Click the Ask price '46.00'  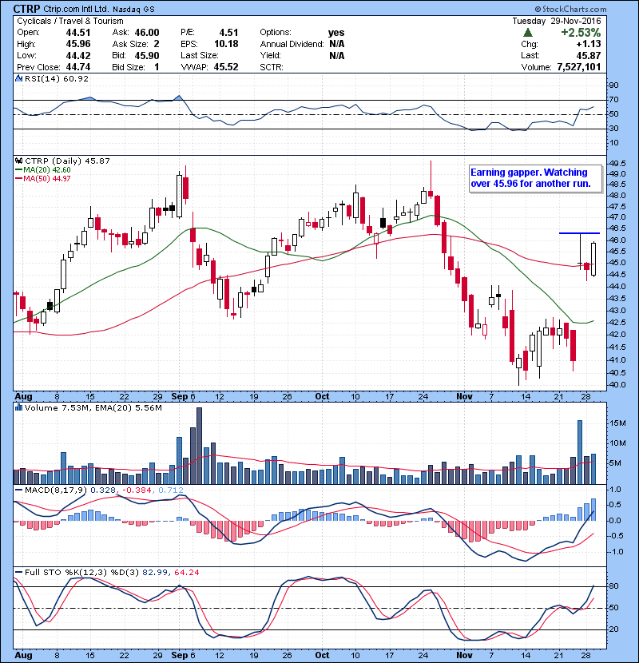[x=147, y=33]
